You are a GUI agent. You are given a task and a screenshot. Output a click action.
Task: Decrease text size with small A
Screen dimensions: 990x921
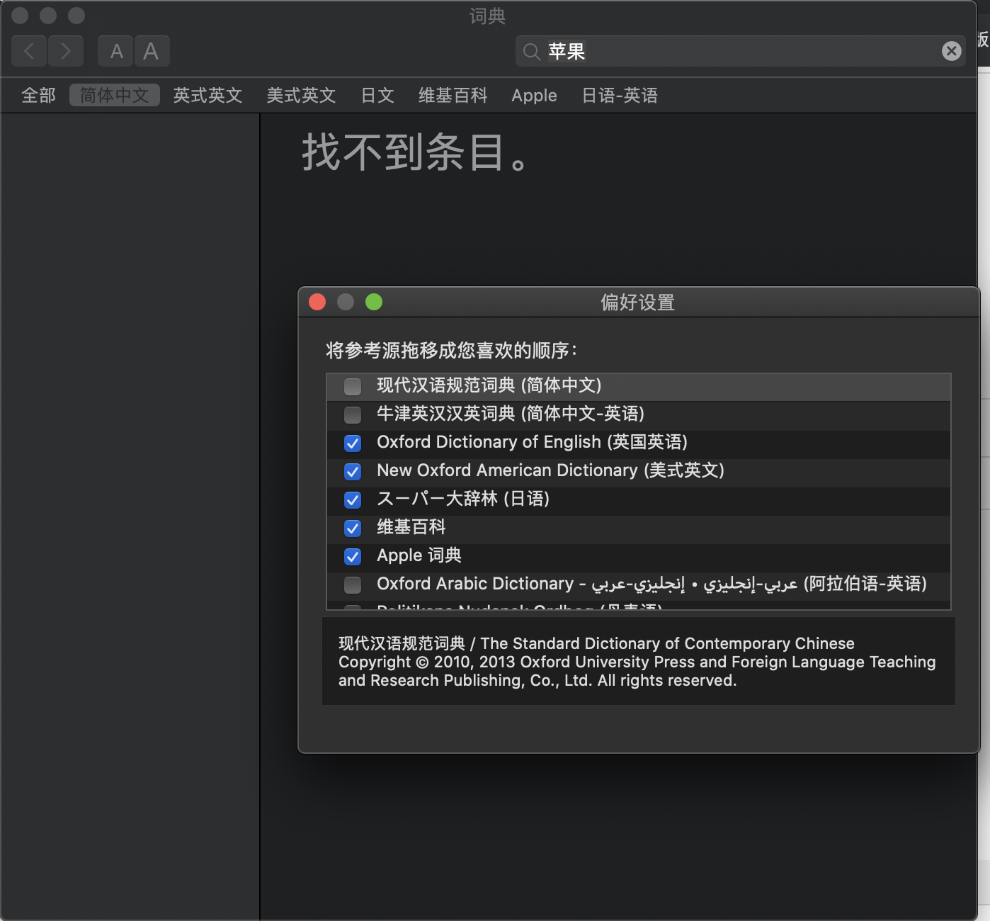pyautogui.click(x=116, y=51)
